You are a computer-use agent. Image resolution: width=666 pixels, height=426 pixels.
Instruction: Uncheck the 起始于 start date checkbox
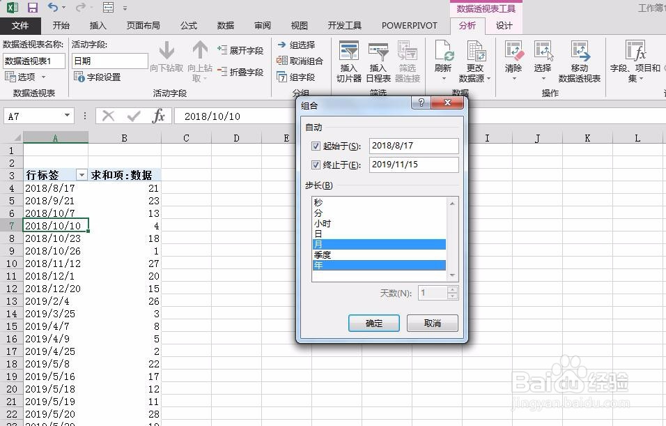316,146
